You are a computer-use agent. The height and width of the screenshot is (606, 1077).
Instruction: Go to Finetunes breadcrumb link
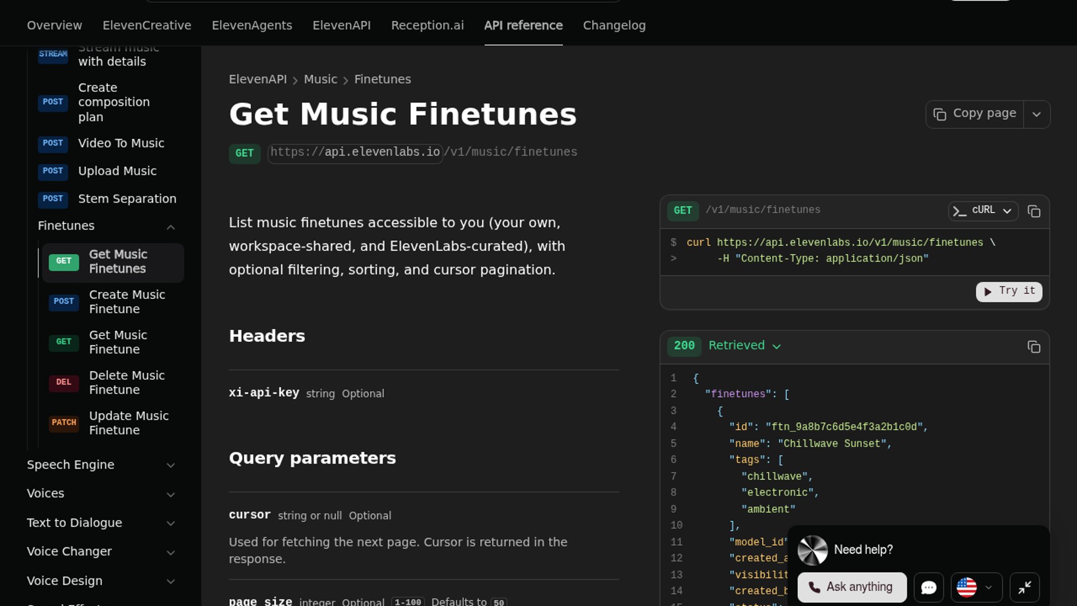(383, 80)
